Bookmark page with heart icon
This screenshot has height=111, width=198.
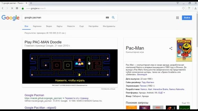(x=183, y=8)
